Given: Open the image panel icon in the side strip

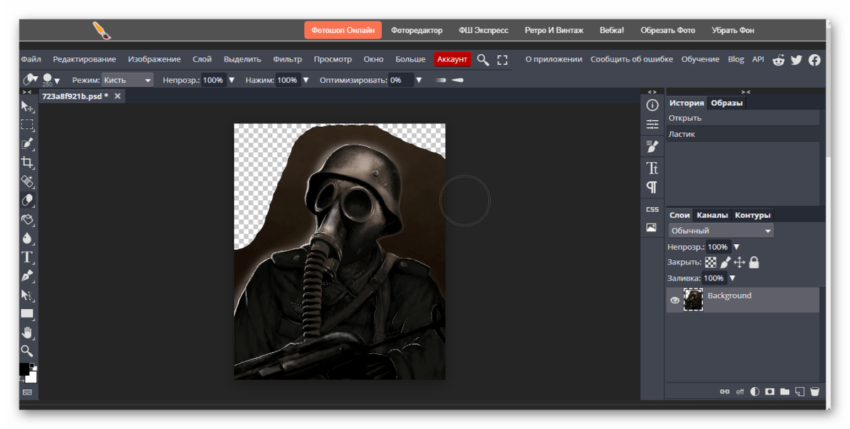Looking at the screenshot, I should point(652,227).
